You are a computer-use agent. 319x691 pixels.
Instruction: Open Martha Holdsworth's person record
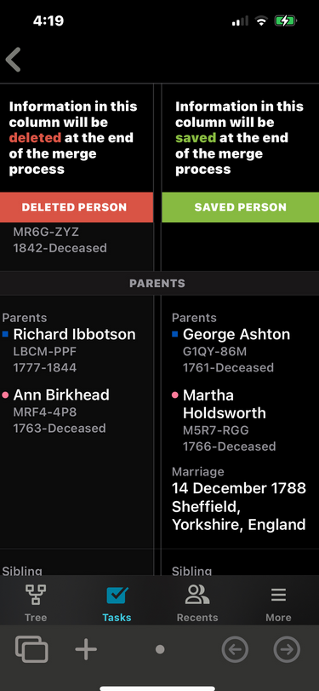[225, 404]
